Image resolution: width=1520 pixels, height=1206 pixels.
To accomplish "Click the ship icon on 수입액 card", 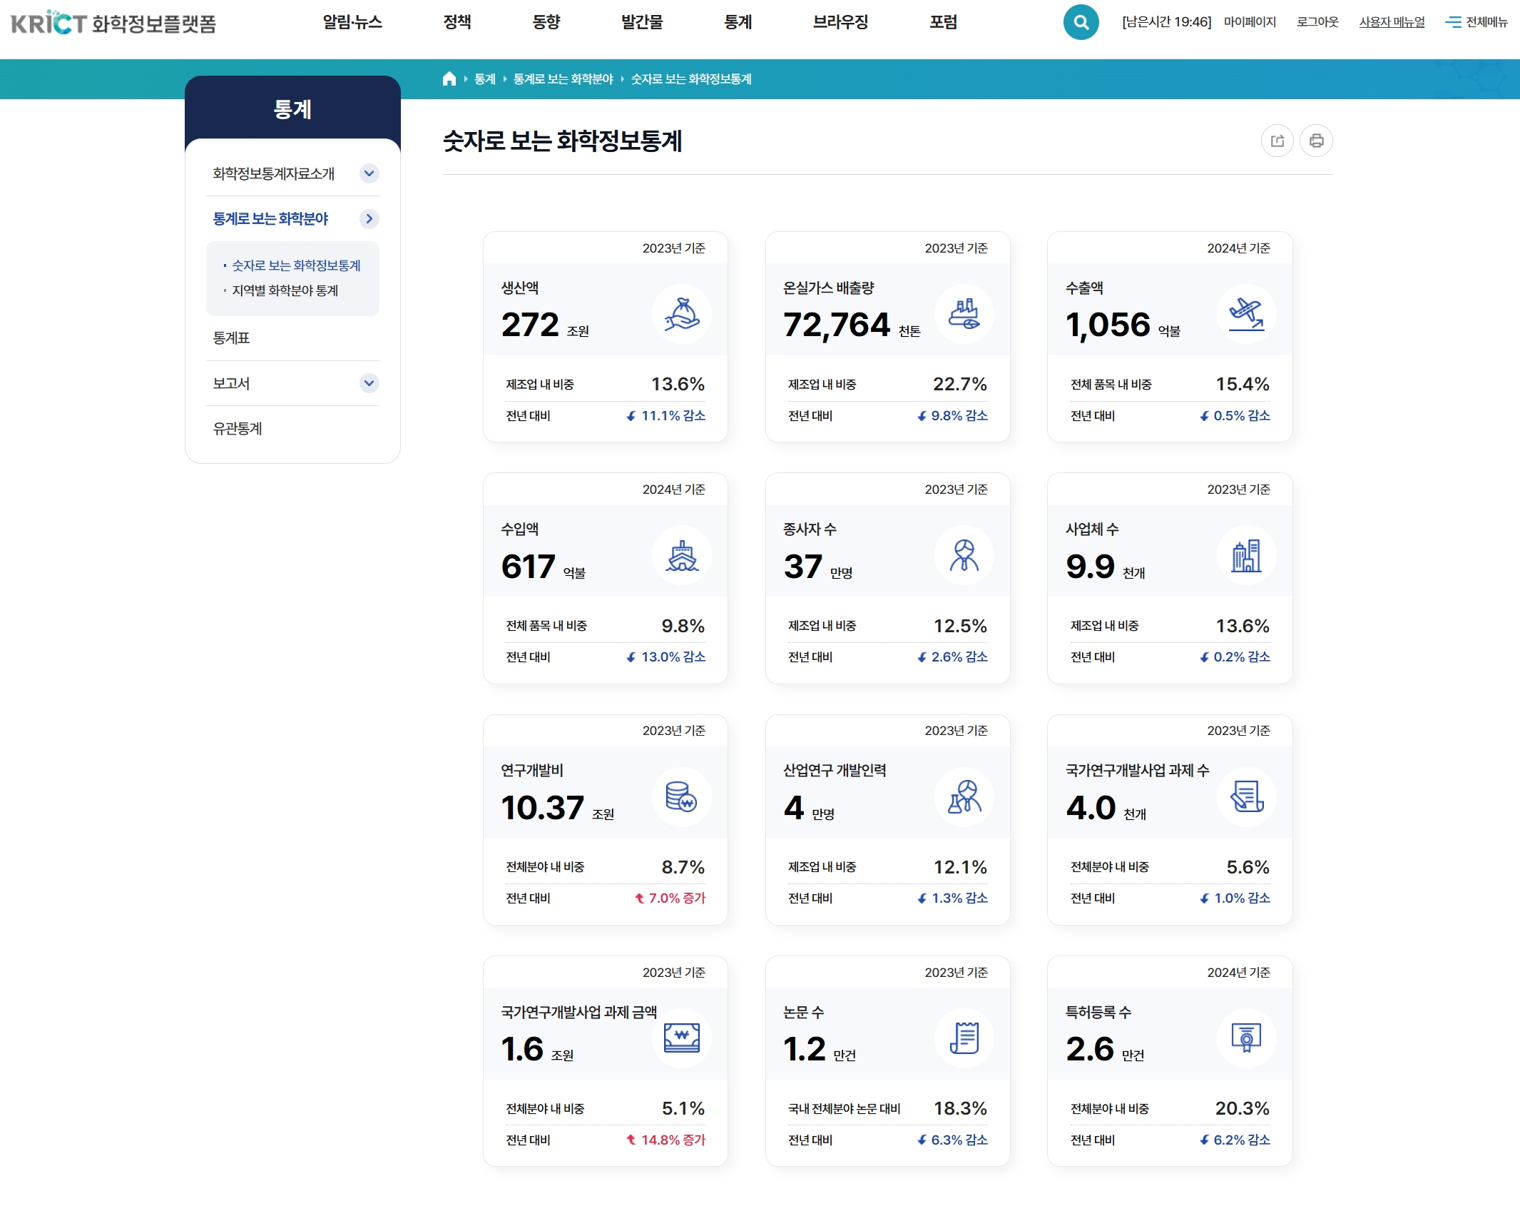I will (681, 555).
